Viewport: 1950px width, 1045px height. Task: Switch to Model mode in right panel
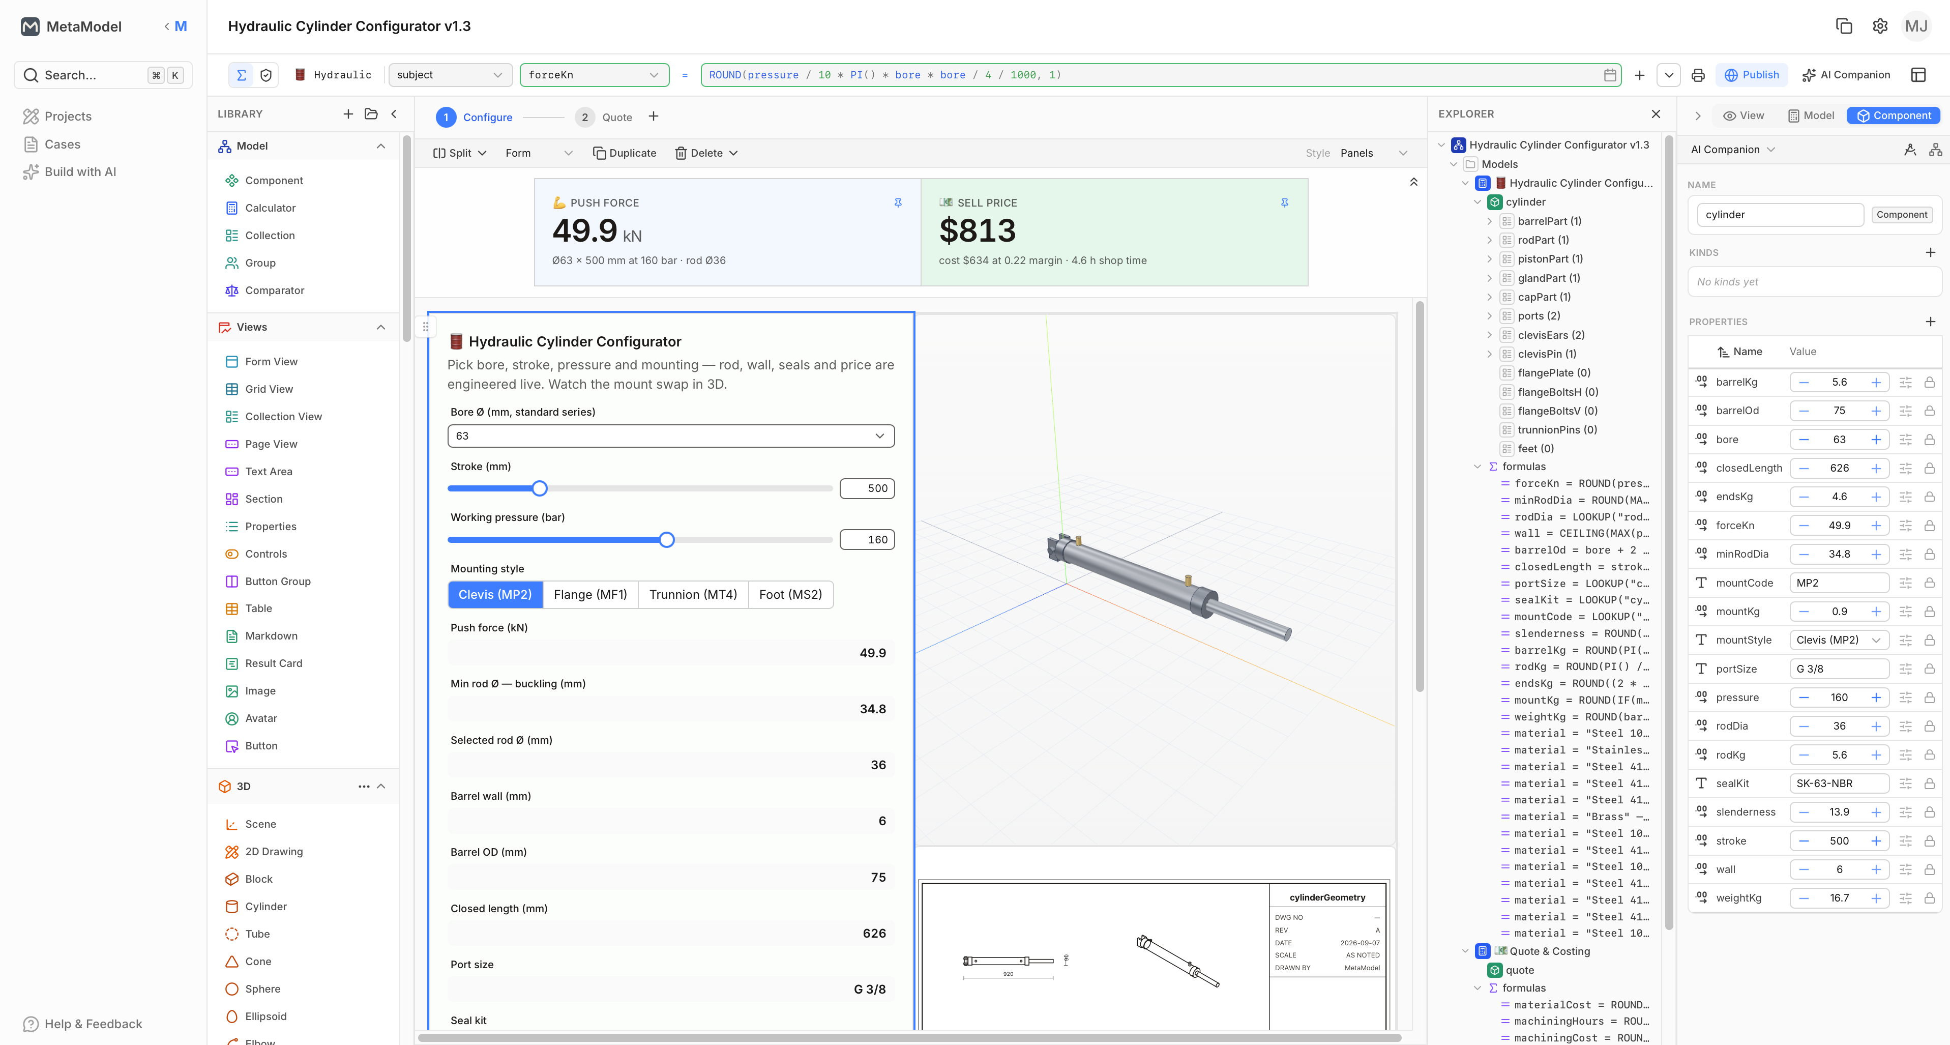(1811, 116)
